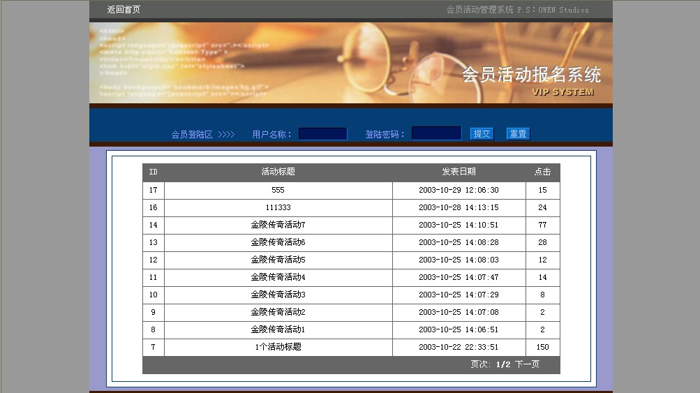
Task: Select date 2003-10-29 12:06:30
Action: pyautogui.click(x=459, y=191)
